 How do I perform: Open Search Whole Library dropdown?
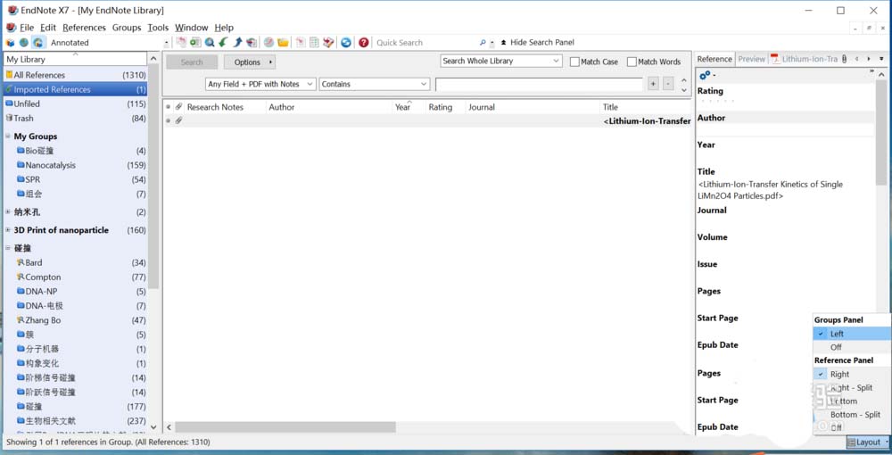click(501, 61)
